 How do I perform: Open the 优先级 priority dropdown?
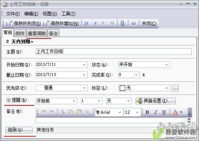tap(84, 88)
